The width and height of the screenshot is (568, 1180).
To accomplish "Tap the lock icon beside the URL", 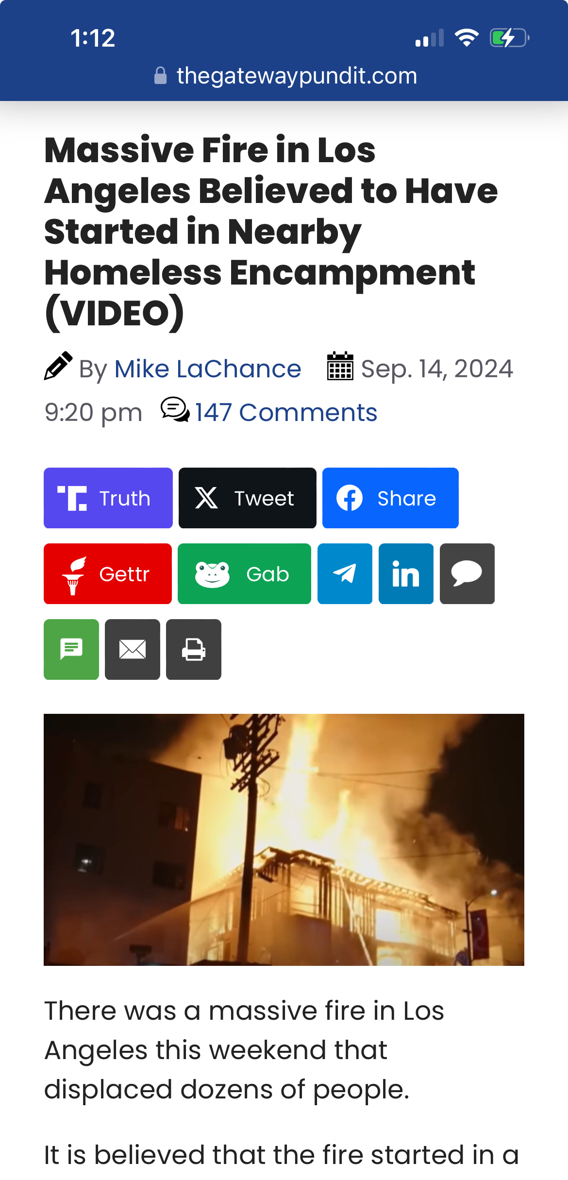I will tap(160, 76).
